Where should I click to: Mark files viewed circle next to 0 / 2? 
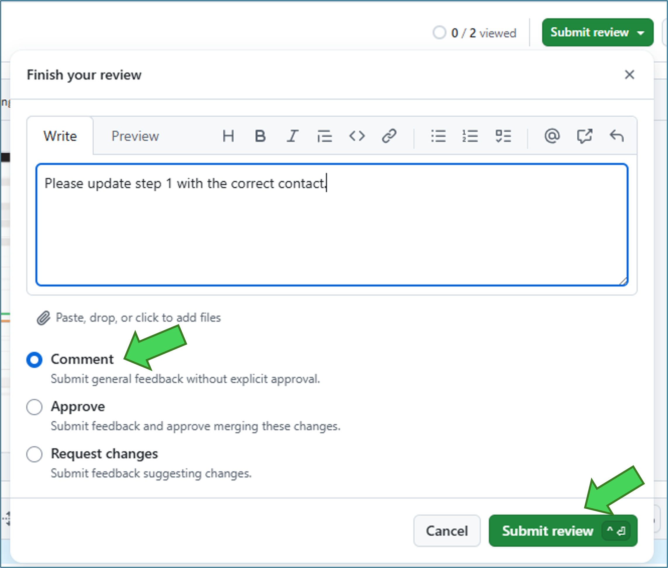pyautogui.click(x=439, y=32)
